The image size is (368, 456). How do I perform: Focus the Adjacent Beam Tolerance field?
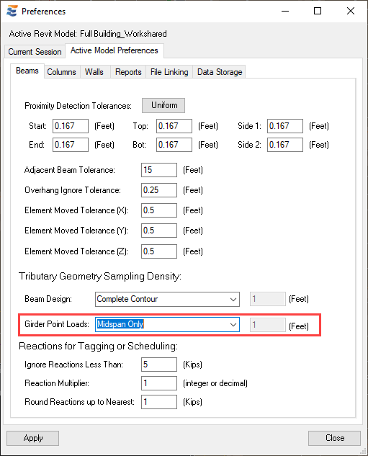[159, 170]
